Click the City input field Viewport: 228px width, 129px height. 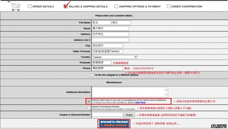[108, 45]
